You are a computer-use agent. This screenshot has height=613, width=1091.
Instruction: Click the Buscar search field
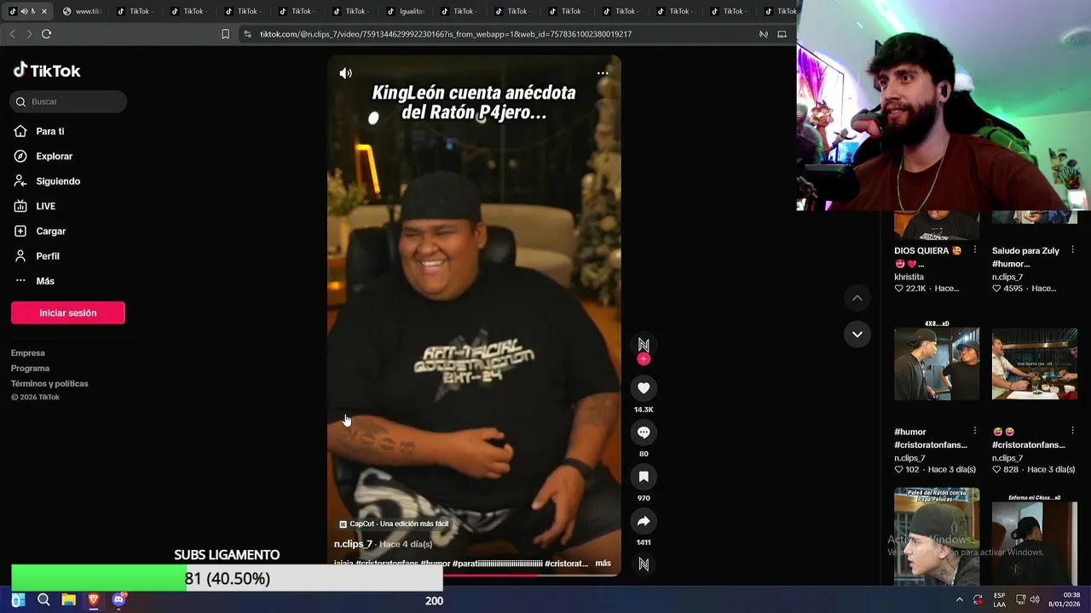(68, 101)
